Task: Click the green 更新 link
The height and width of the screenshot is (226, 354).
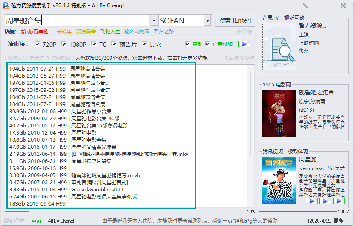Action: point(37,221)
